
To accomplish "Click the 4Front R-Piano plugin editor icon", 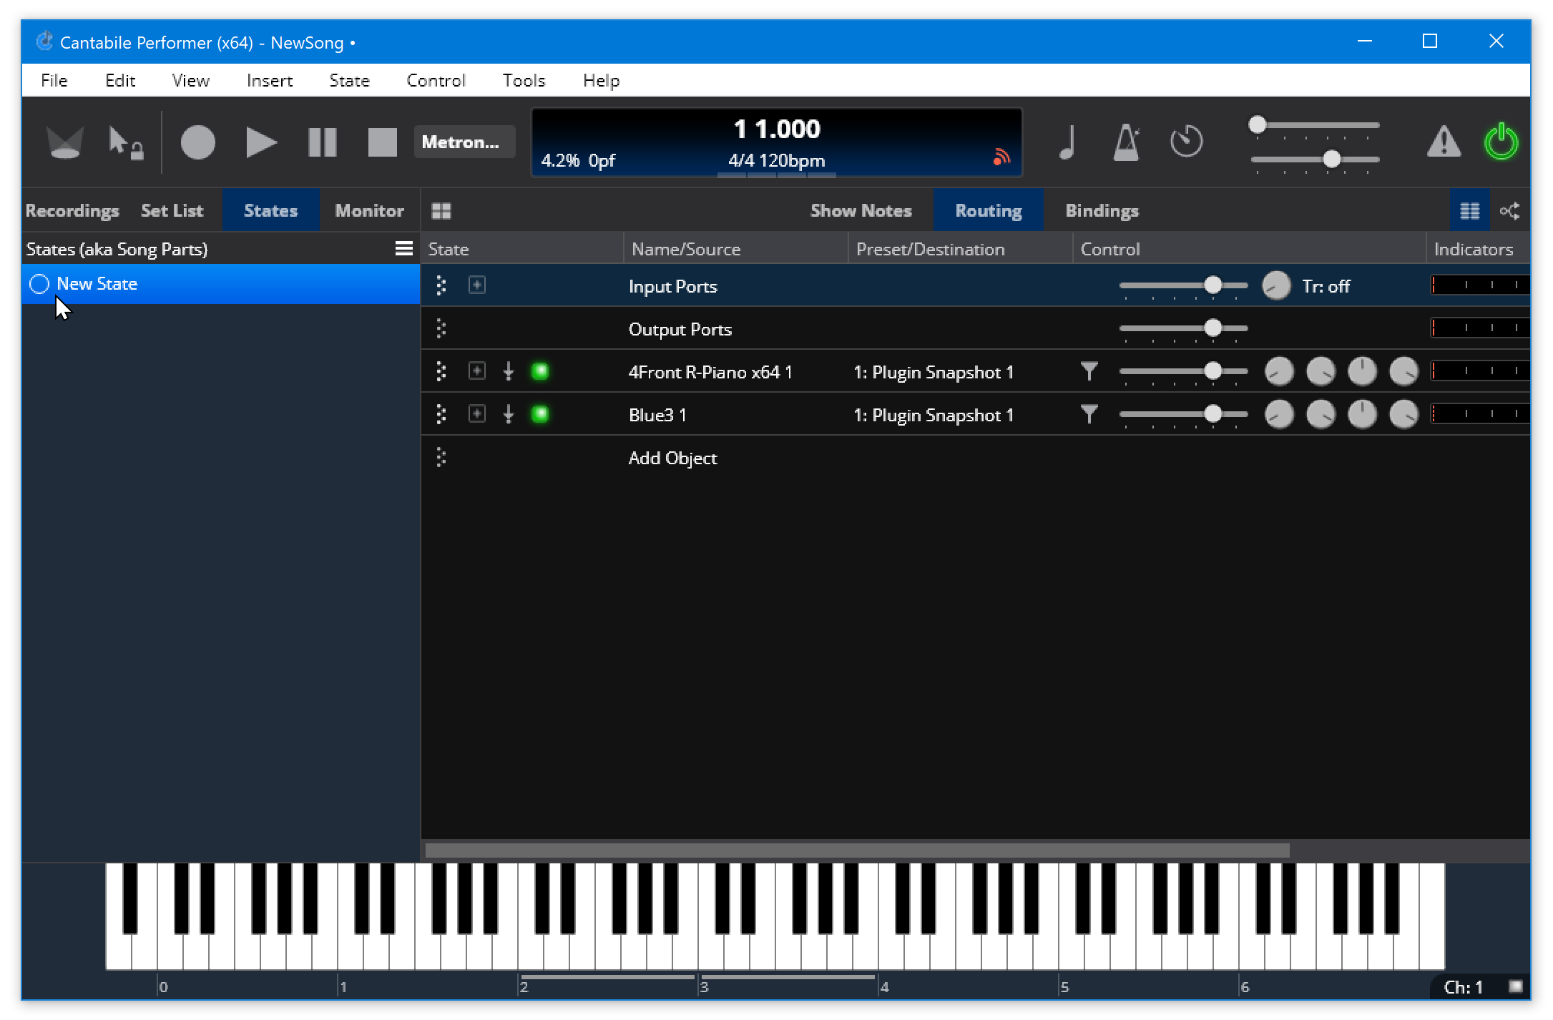I will pyautogui.click(x=509, y=371).
